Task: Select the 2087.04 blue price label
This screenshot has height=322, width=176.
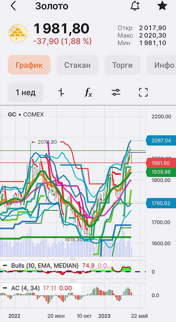Action: pos(161,141)
